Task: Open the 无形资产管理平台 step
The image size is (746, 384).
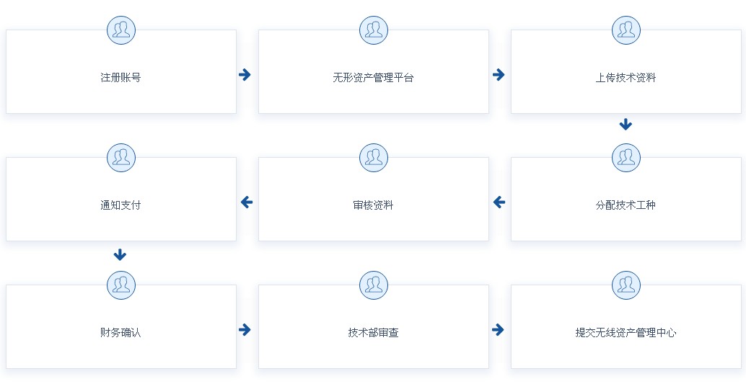Action: point(374,77)
